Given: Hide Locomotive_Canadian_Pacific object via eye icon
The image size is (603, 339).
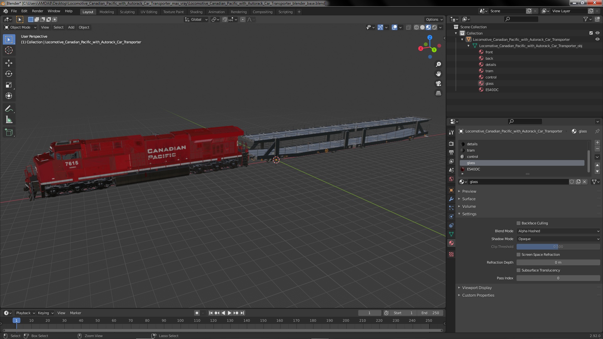Looking at the screenshot, I should point(597,39).
